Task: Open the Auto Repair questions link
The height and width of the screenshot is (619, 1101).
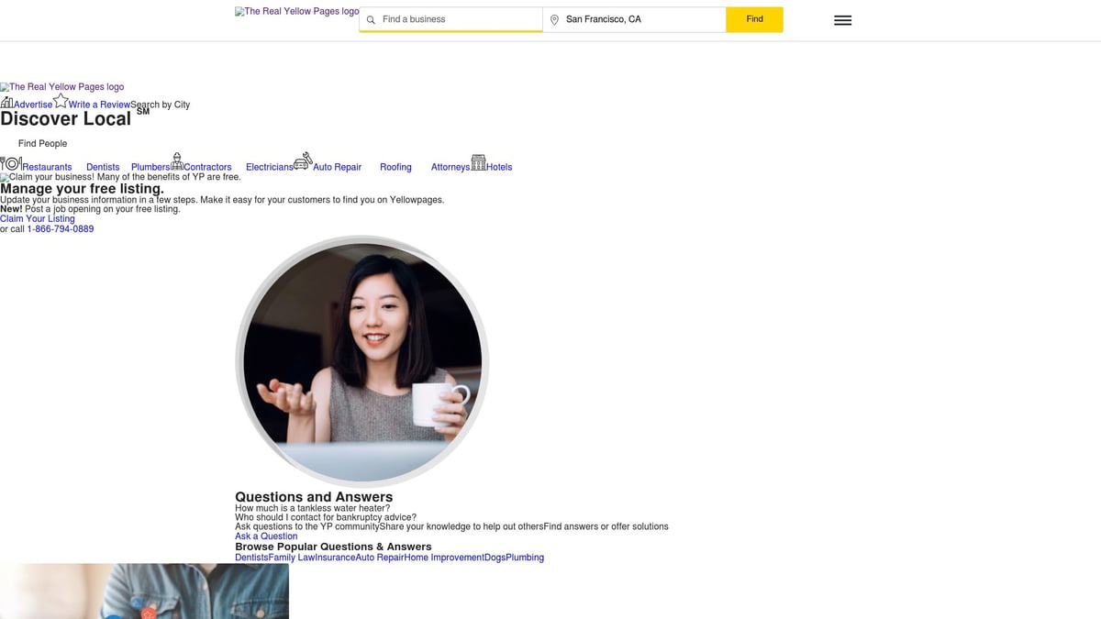Action: [380, 558]
